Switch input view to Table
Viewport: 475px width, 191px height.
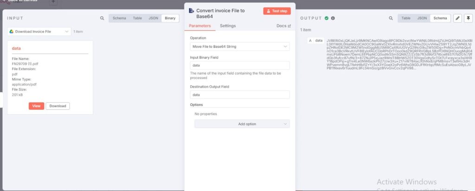[137, 18]
